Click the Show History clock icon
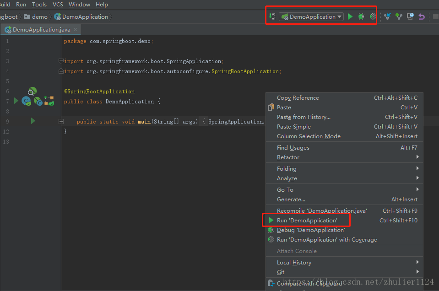The width and height of the screenshot is (439, 291). point(410,16)
